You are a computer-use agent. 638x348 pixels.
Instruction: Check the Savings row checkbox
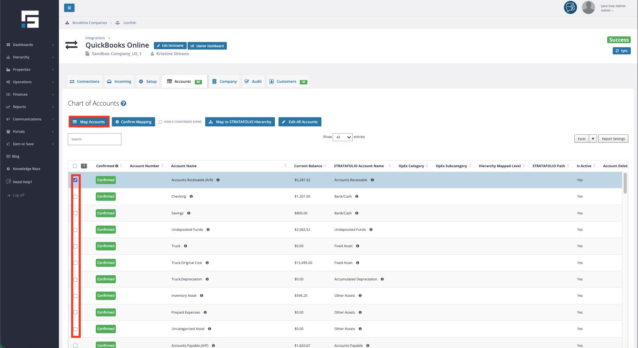pyautogui.click(x=75, y=213)
